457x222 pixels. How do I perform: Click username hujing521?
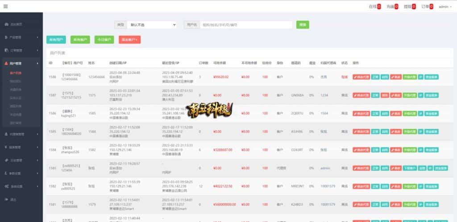(x=68, y=115)
